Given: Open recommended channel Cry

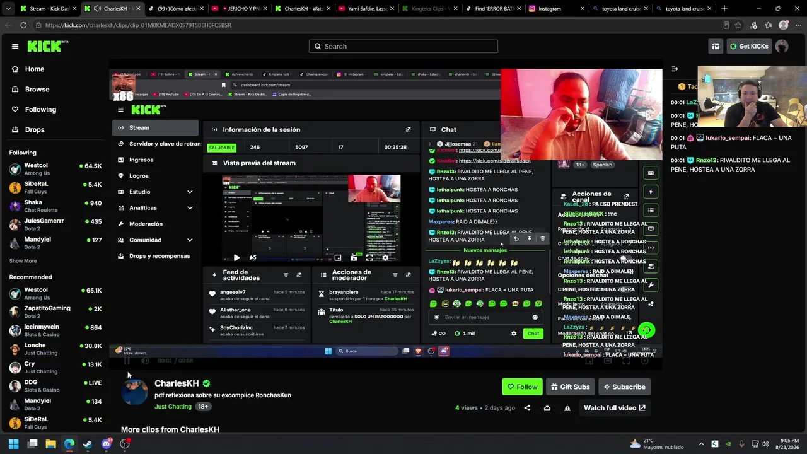Looking at the screenshot, I should click(55, 368).
